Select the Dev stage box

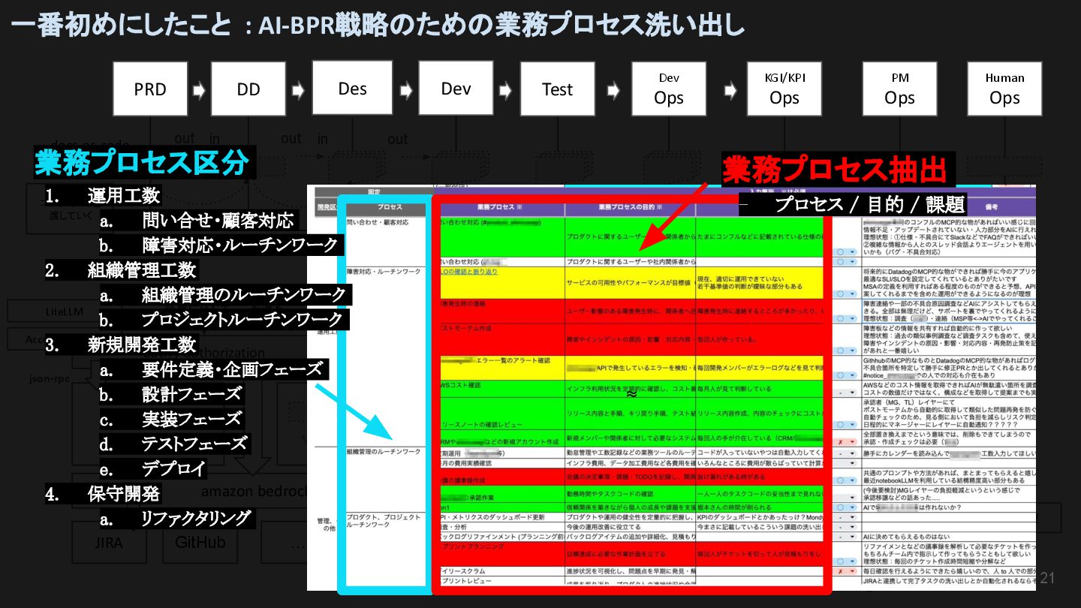tap(456, 88)
